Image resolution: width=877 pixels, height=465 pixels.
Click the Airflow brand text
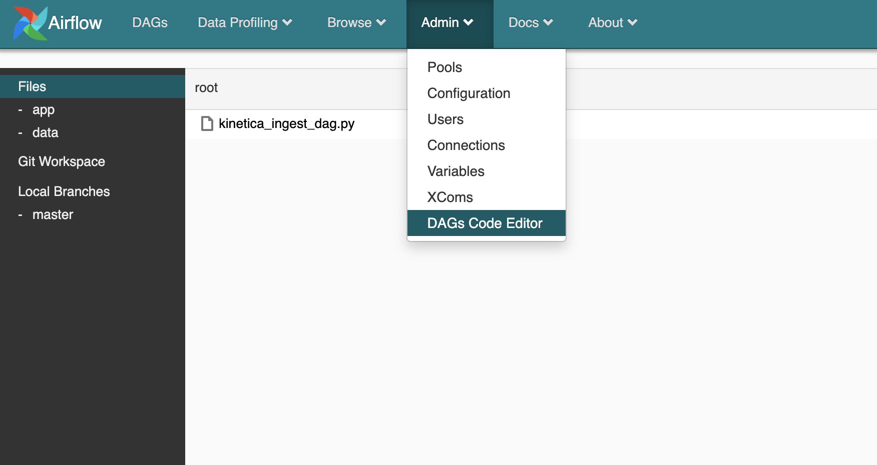click(75, 22)
